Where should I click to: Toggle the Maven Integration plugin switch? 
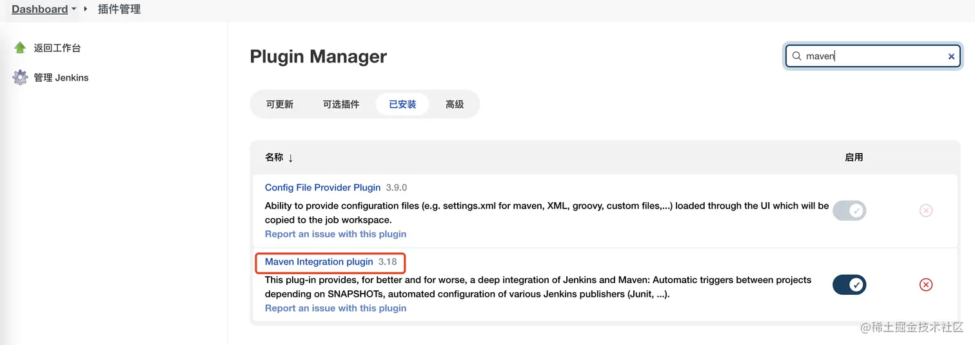tap(849, 284)
